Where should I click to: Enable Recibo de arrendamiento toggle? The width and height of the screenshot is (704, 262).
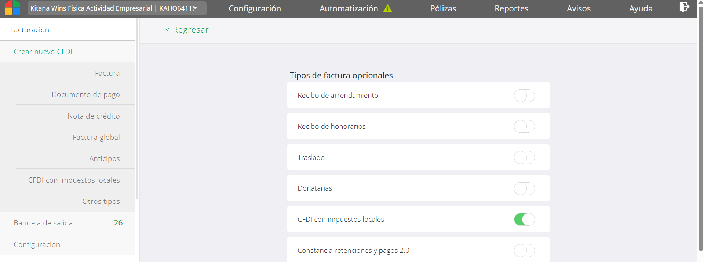(524, 96)
